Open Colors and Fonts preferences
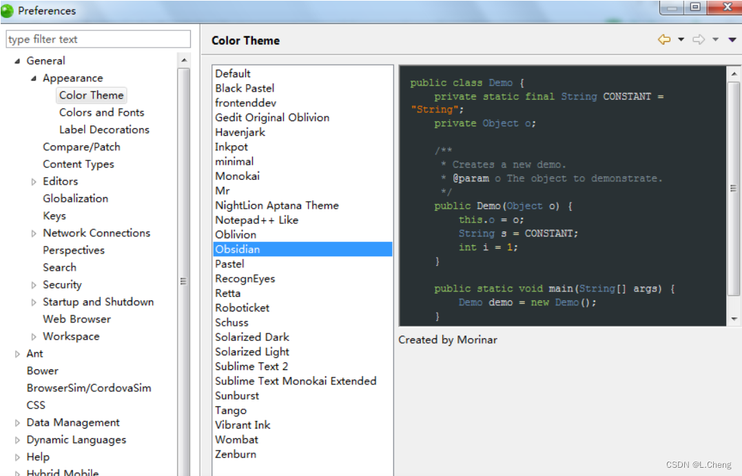 click(101, 112)
